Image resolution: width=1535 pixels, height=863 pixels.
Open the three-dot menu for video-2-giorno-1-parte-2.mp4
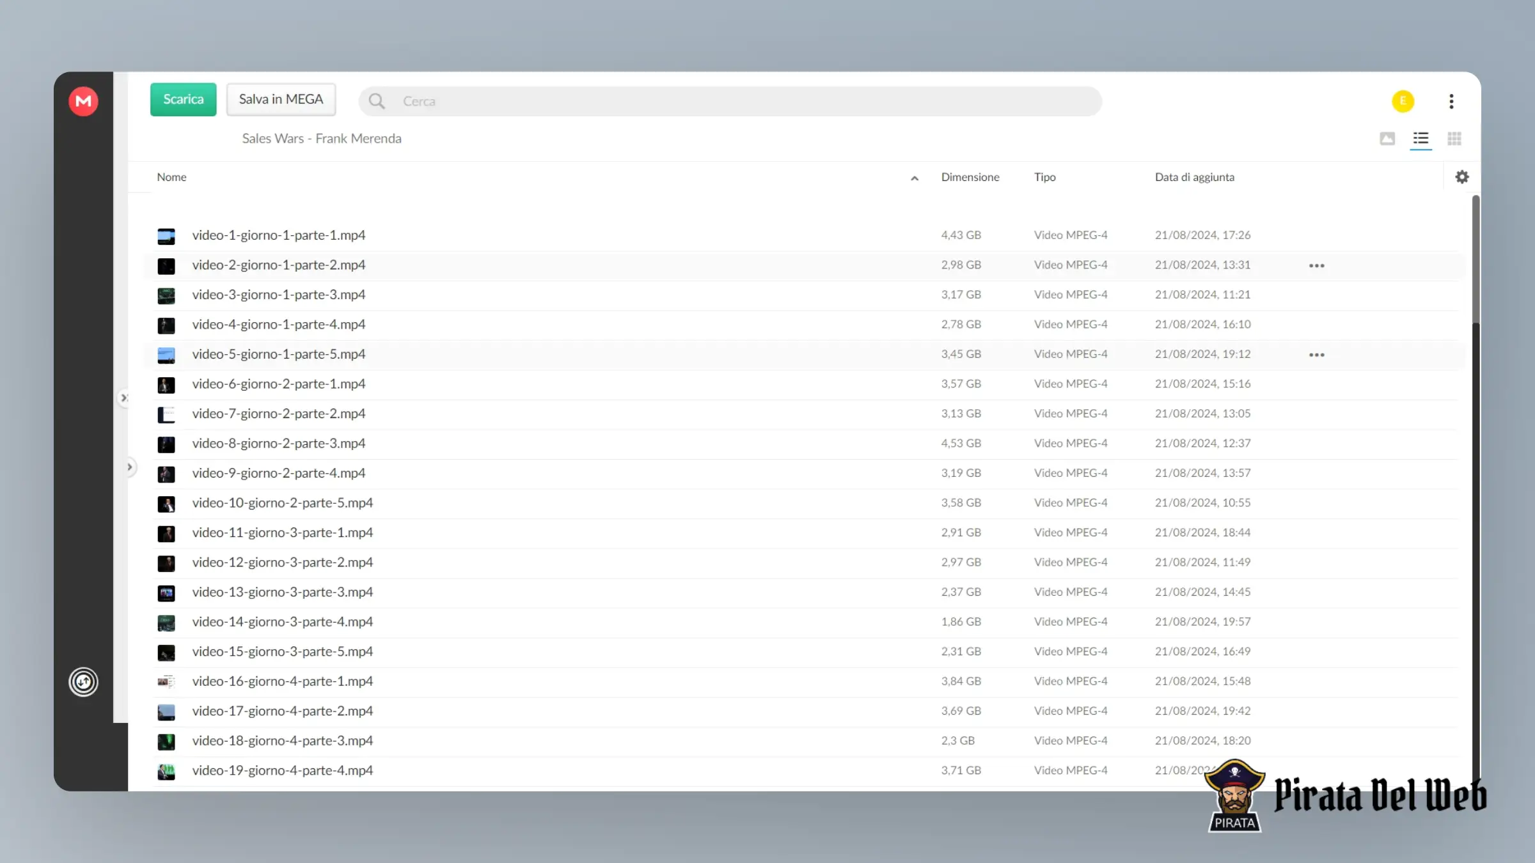(x=1316, y=265)
